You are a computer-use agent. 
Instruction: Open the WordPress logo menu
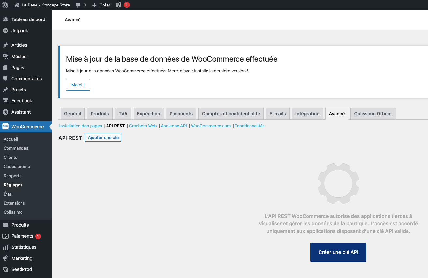point(5,5)
